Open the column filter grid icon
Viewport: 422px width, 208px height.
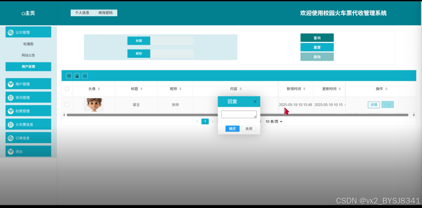pyautogui.click(x=69, y=76)
